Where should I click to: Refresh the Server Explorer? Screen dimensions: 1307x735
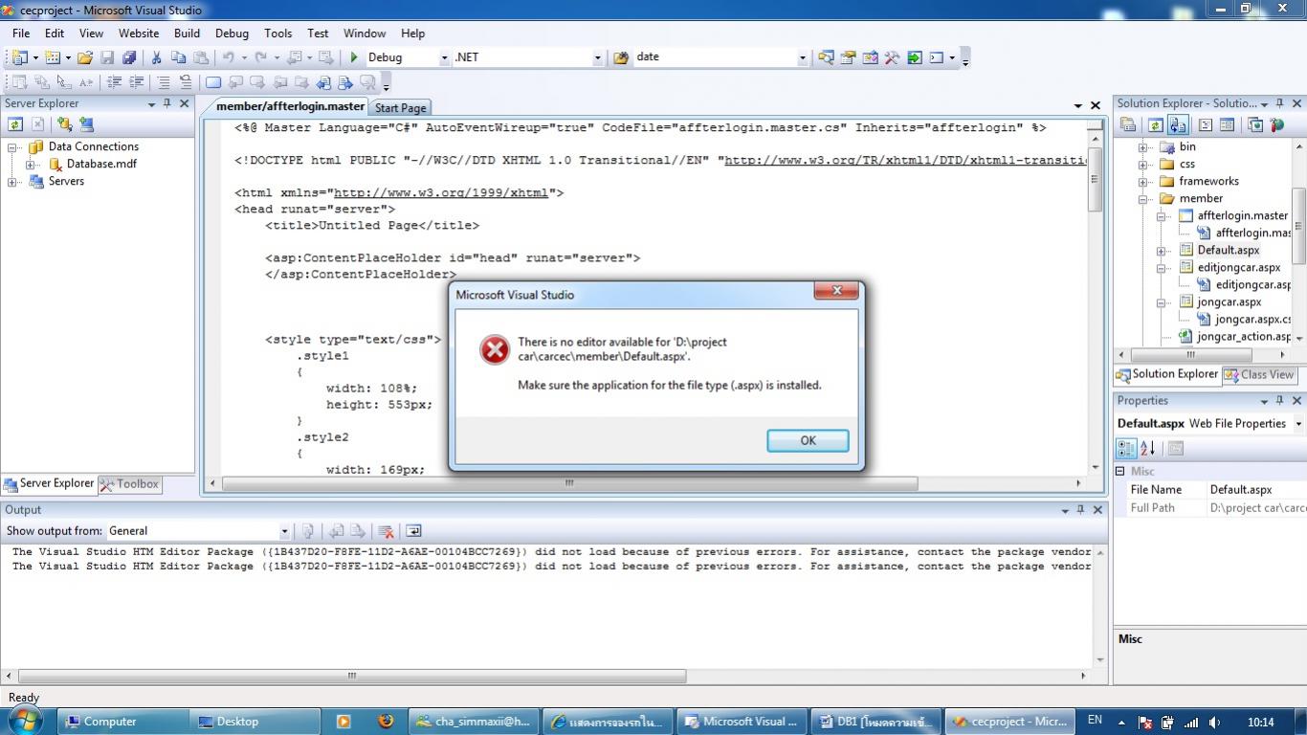point(15,124)
